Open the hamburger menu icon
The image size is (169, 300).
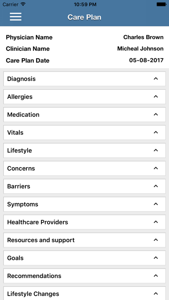[x=16, y=17]
